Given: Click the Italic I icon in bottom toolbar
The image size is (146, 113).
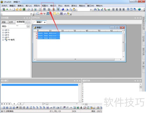Looking at the screenshot, I should [11, 107].
